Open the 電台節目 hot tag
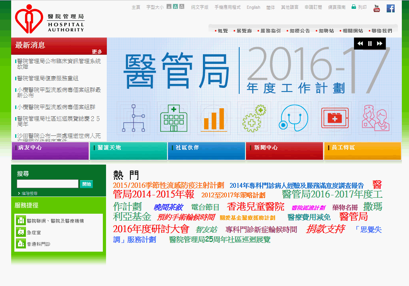Viewport: 409px width, 286px height. (x=205, y=207)
